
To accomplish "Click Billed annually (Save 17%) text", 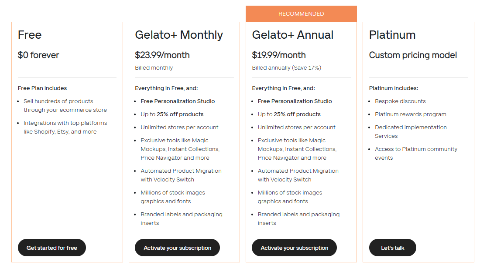I will pyautogui.click(x=286, y=68).
